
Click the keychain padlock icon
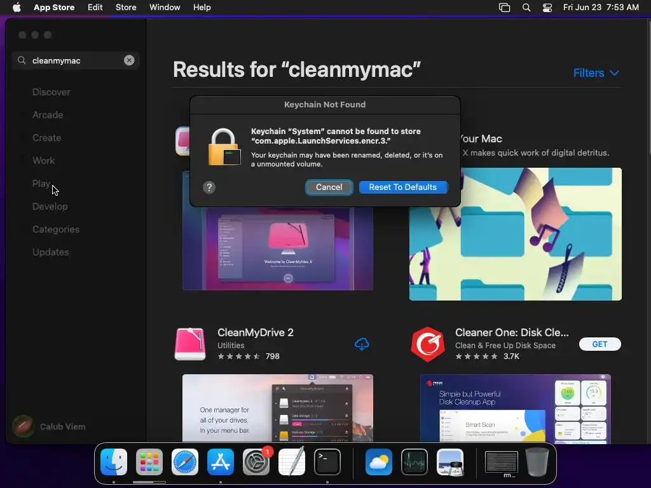pos(224,147)
